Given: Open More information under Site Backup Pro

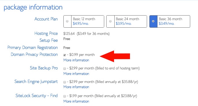Looking at the screenshot, I should coord(76,74).
